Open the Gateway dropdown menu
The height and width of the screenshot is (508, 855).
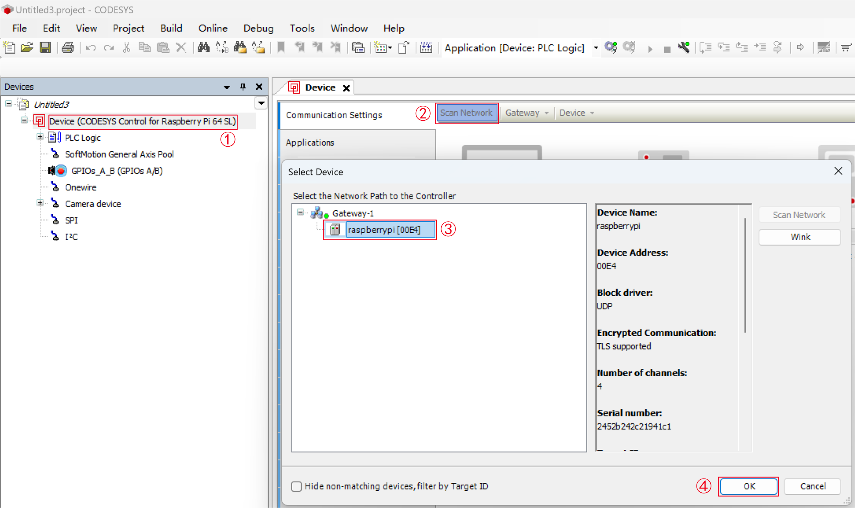pos(527,113)
